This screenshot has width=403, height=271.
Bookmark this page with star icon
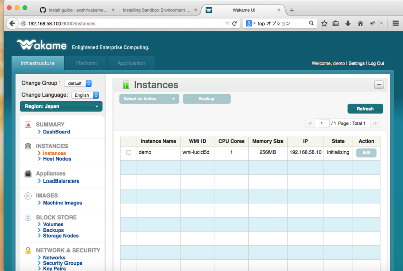click(x=324, y=23)
